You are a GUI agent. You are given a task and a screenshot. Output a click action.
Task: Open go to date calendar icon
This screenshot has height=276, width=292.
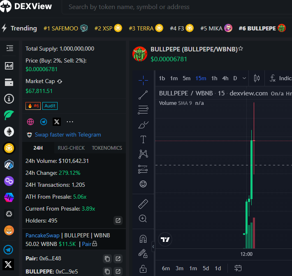238,268
